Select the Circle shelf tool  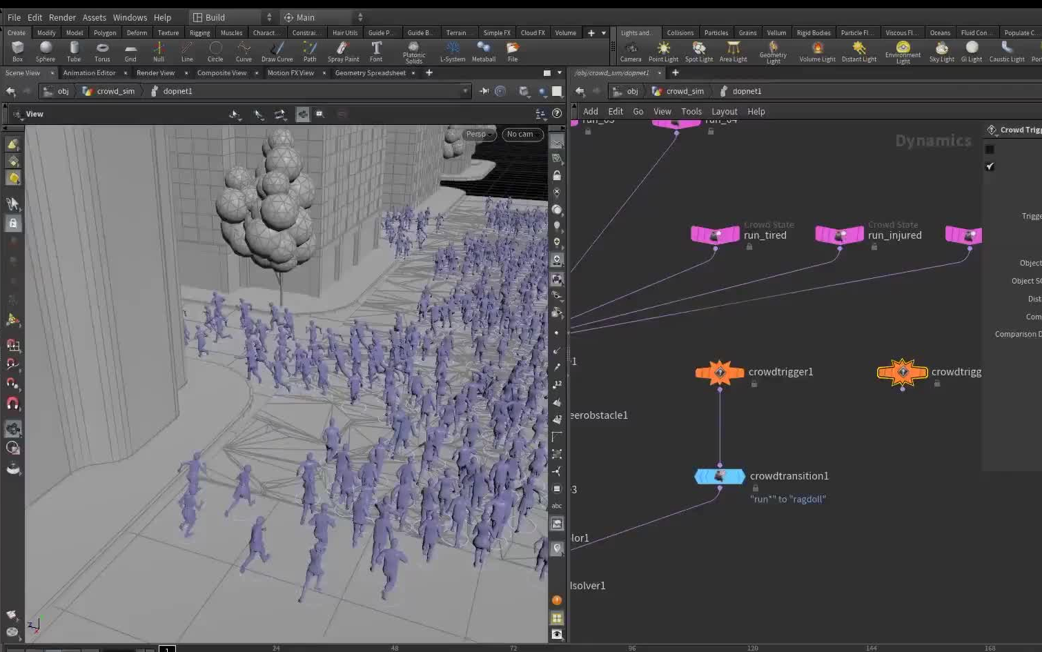pyautogui.click(x=215, y=51)
